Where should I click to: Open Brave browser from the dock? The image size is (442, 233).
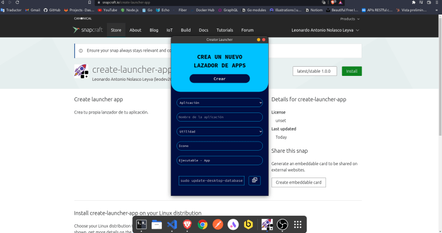pos(187,224)
